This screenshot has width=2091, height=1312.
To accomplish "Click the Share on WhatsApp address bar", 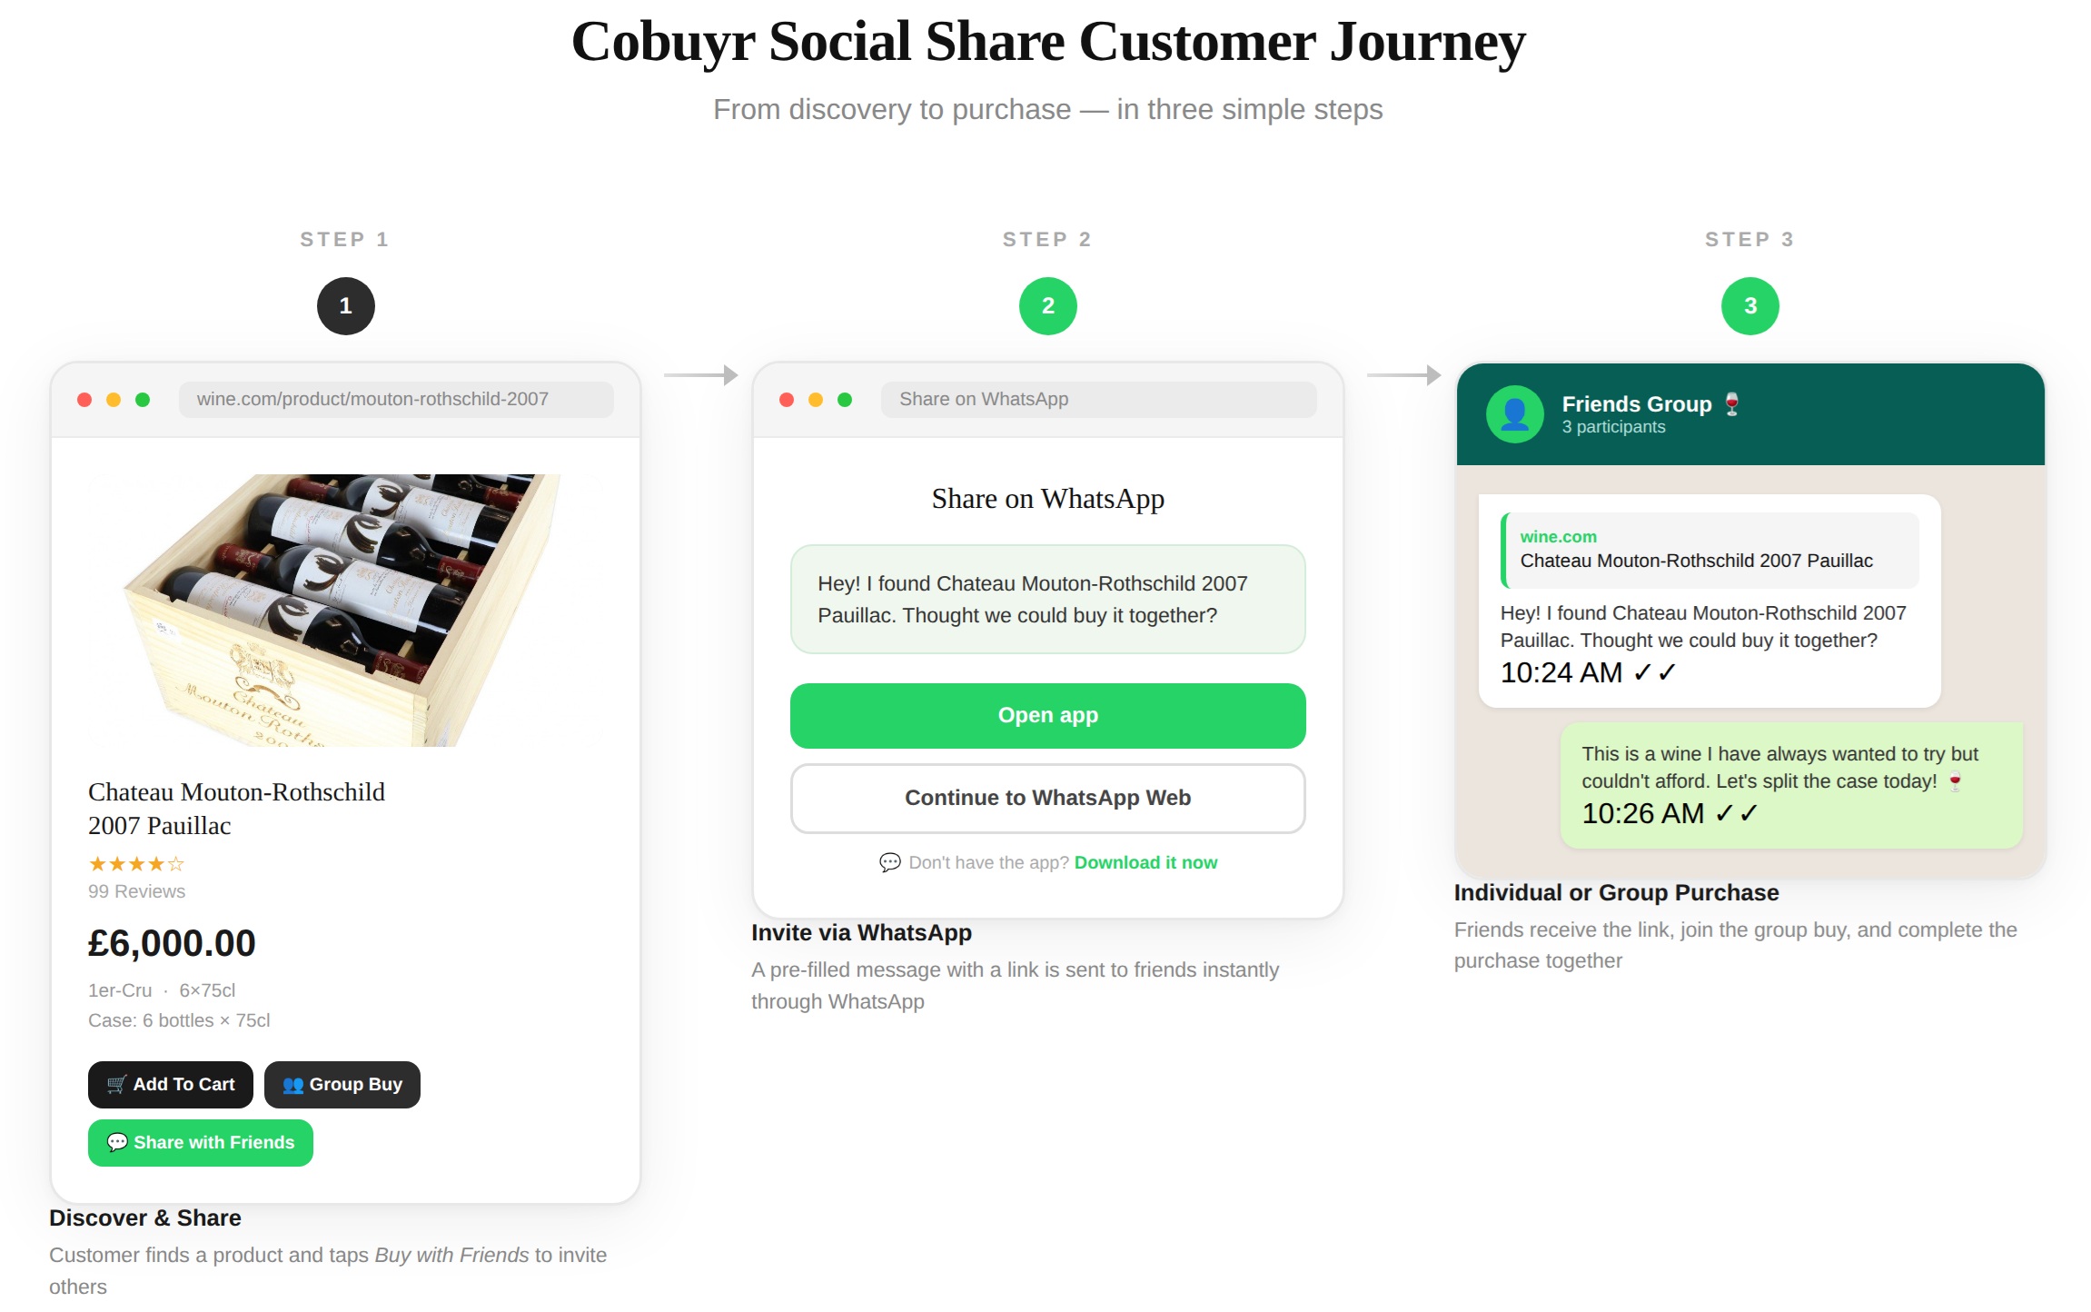I will click(x=1097, y=400).
